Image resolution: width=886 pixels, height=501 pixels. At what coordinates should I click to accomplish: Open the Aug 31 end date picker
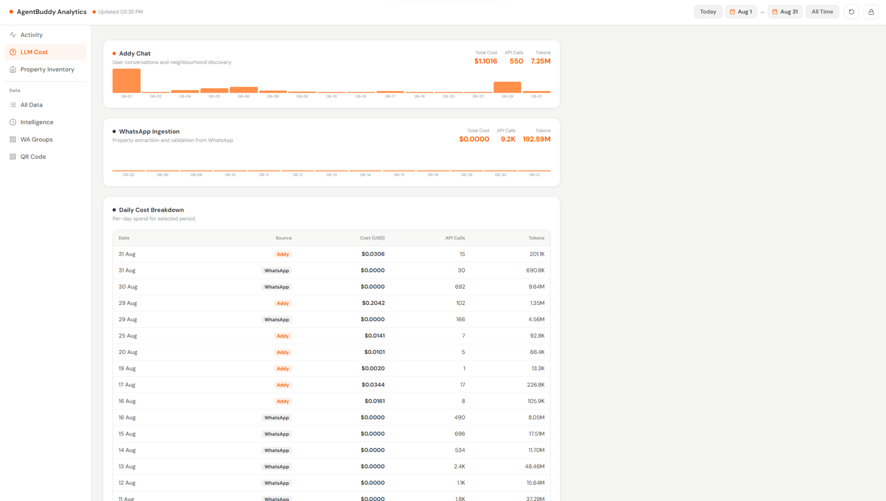[785, 12]
